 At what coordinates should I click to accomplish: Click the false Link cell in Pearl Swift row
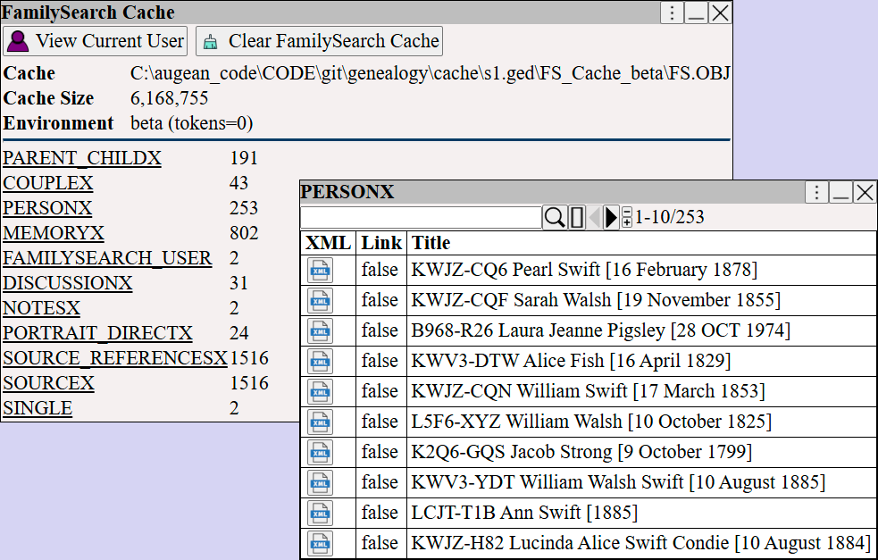tap(380, 270)
